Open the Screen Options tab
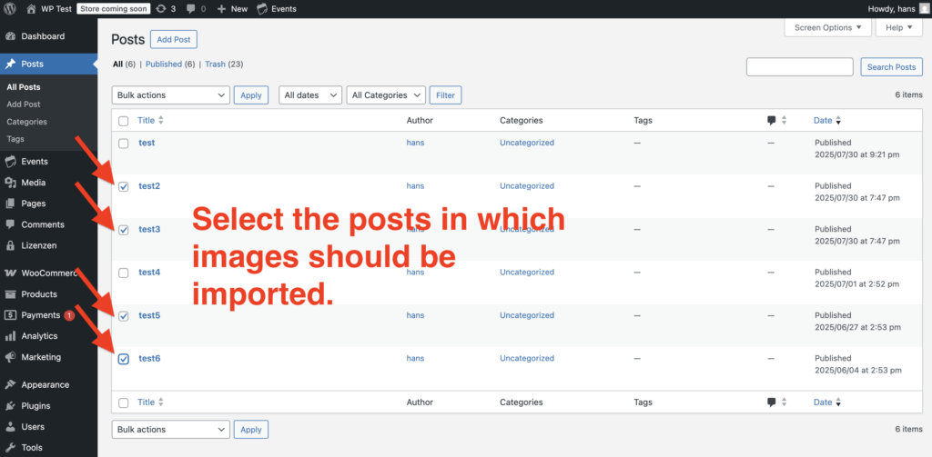 pos(826,27)
